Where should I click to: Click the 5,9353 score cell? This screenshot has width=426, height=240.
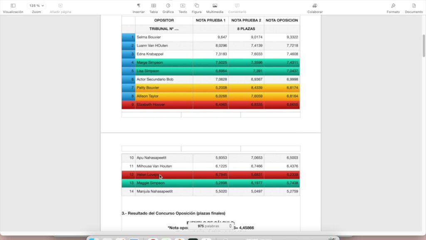(x=211, y=158)
